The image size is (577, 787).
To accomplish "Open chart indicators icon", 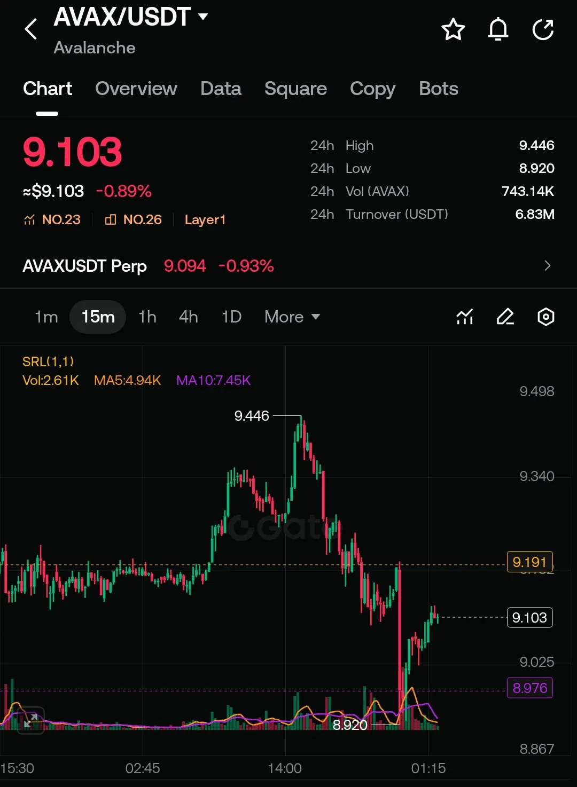I will pyautogui.click(x=465, y=317).
